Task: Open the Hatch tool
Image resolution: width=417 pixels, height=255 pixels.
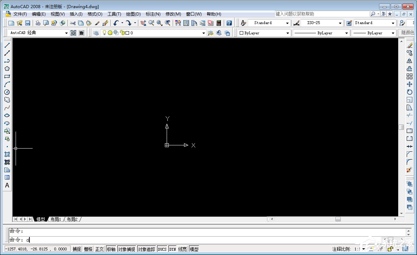Action: (7, 154)
